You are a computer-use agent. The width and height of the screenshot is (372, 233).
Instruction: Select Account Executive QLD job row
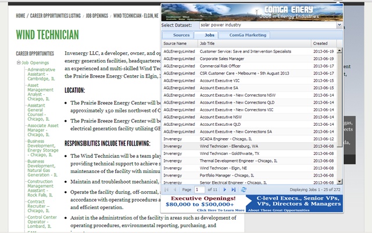[249, 124]
